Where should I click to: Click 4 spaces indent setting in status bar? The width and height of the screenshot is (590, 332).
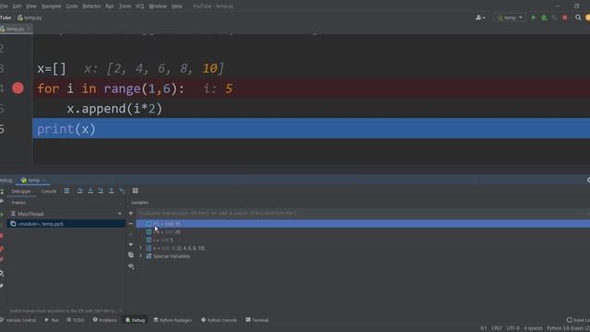tap(533, 328)
